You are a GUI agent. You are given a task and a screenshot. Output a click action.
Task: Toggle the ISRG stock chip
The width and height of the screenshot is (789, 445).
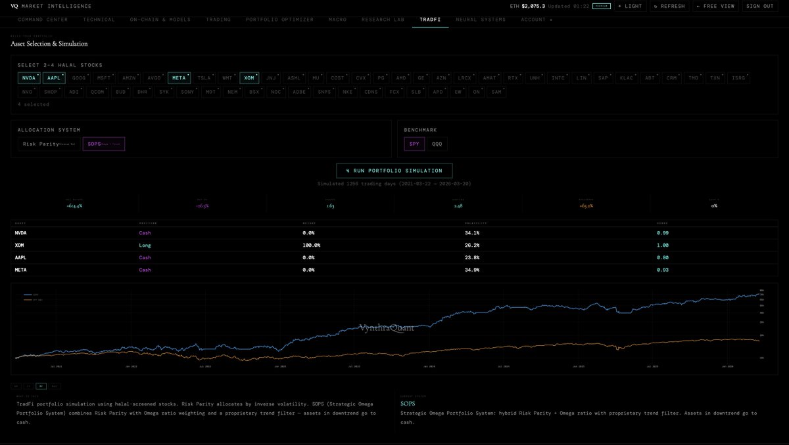click(x=738, y=78)
